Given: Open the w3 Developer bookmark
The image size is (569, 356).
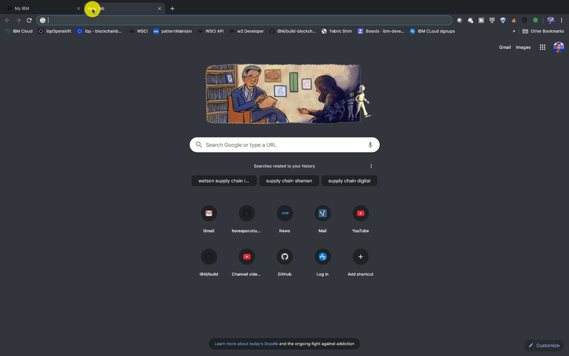Looking at the screenshot, I should [x=246, y=31].
